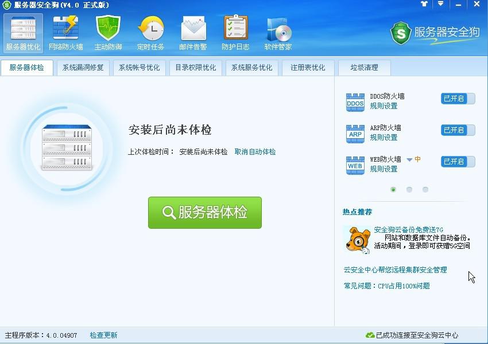
Task: Click 检查更新 in the status bar
Action: click(x=103, y=335)
